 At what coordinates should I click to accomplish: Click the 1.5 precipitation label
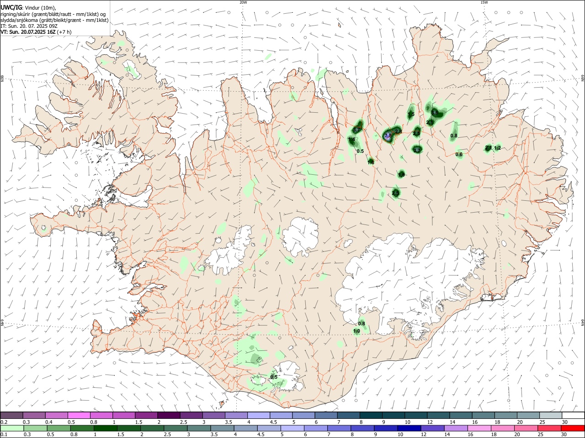point(411,115)
